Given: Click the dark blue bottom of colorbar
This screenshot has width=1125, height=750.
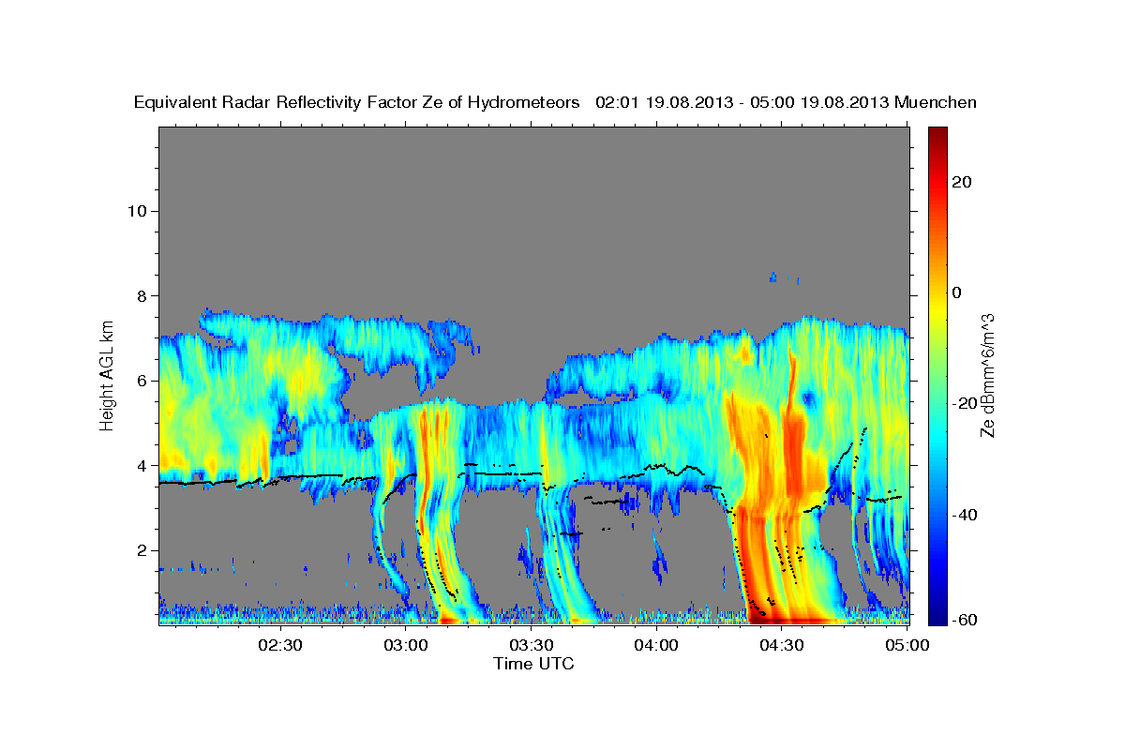Looking at the screenshot, I should [x=937, y=614].
